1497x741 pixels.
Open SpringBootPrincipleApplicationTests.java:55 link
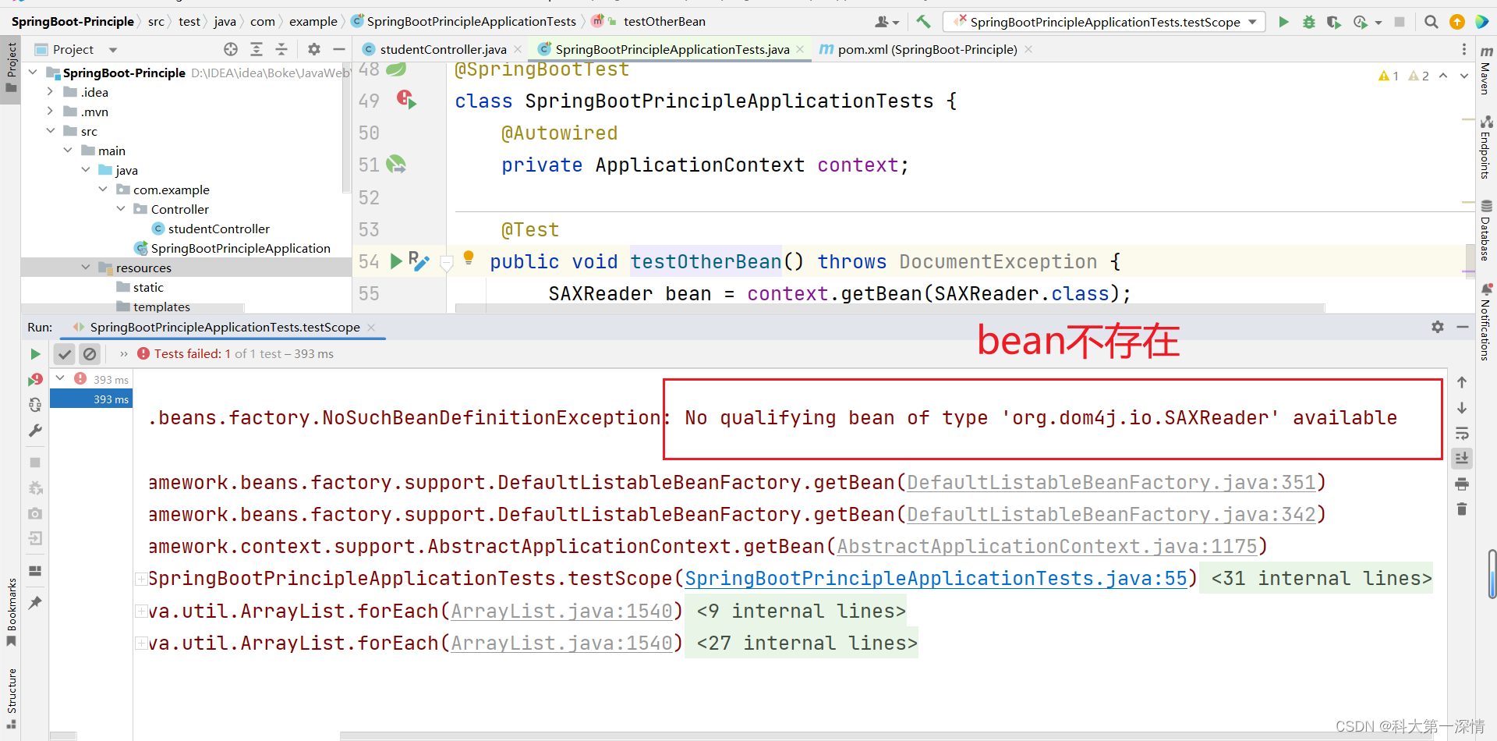pyautogui.click(x=936, y=579)
